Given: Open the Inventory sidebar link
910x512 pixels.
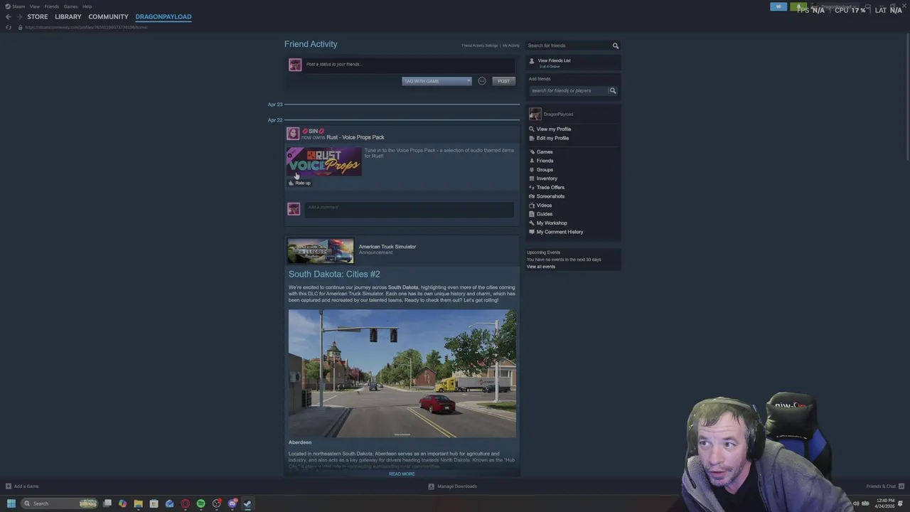Looking at the screenshot, I should point(547,178).
